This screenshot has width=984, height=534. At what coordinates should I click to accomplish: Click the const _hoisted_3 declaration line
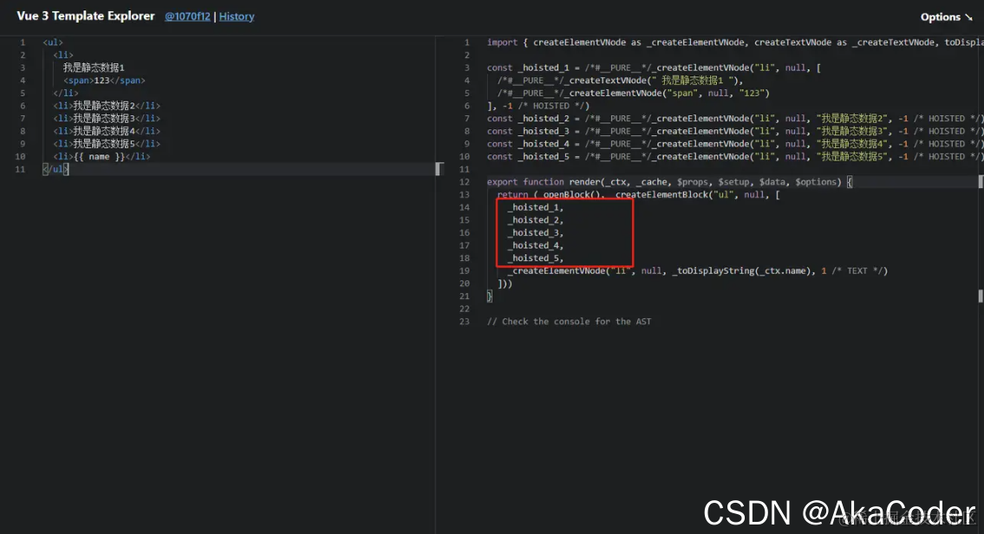tap(735, 131)
